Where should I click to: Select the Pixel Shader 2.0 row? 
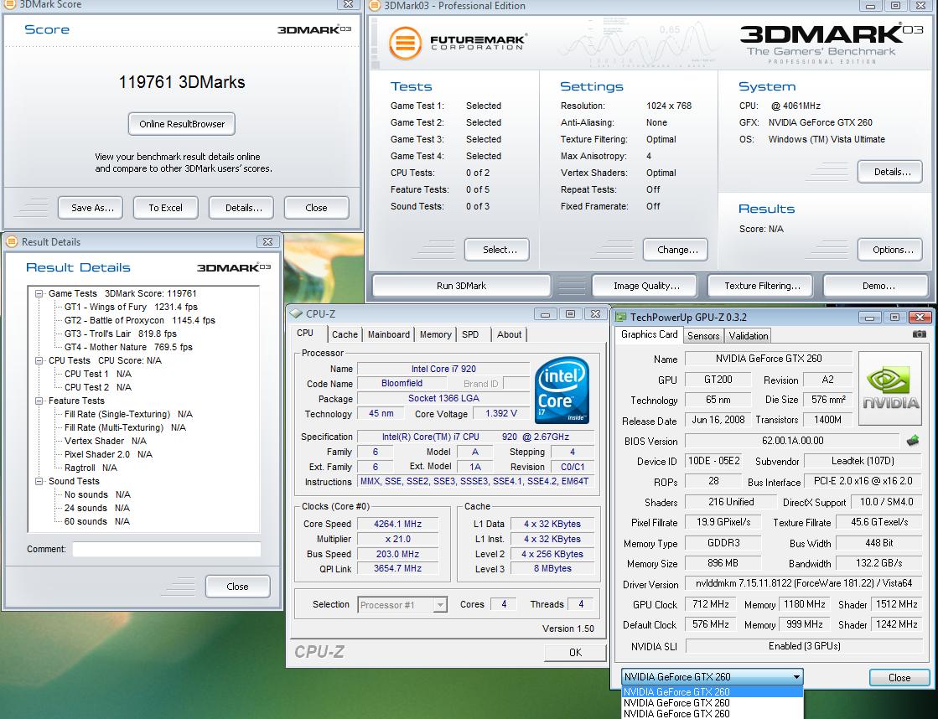[x=107, y=454]
